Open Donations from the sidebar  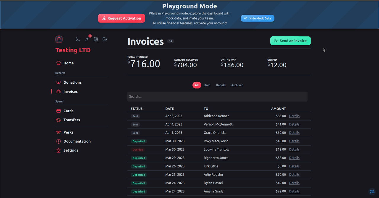click(72, 82)
